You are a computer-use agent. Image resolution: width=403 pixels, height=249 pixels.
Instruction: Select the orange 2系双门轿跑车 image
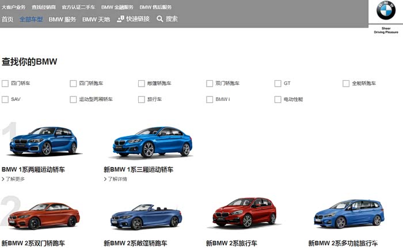[x=44, y=216]
